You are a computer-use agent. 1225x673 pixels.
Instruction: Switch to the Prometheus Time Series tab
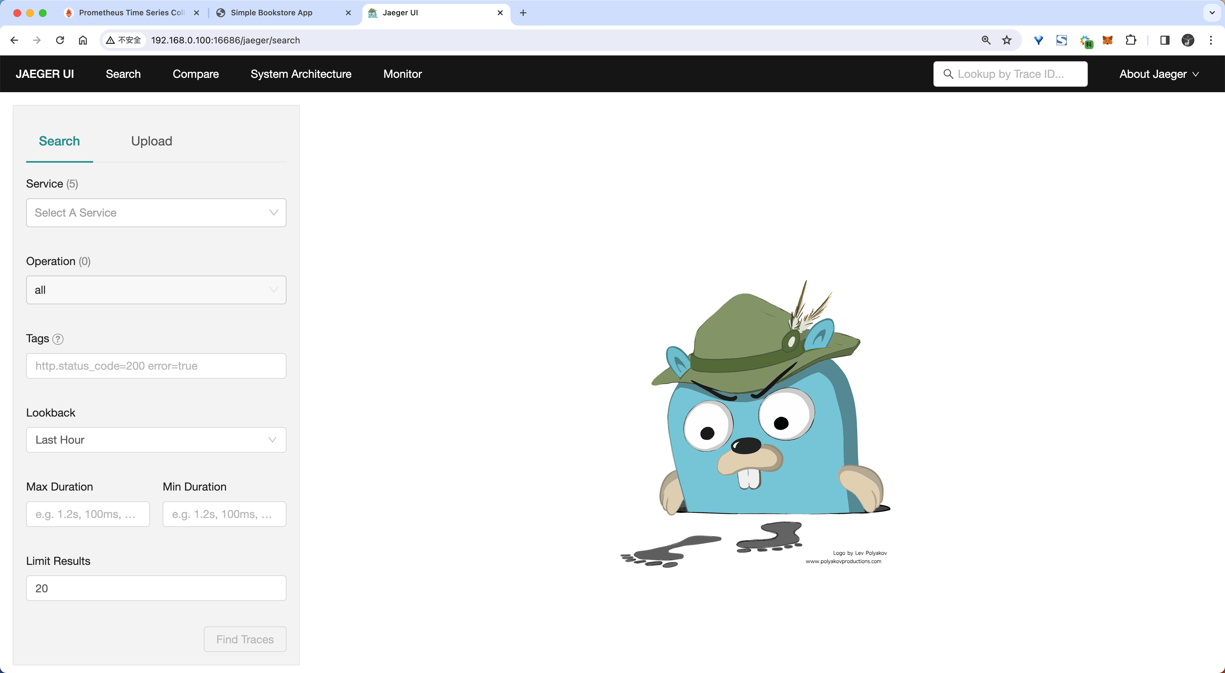(131, 13)
